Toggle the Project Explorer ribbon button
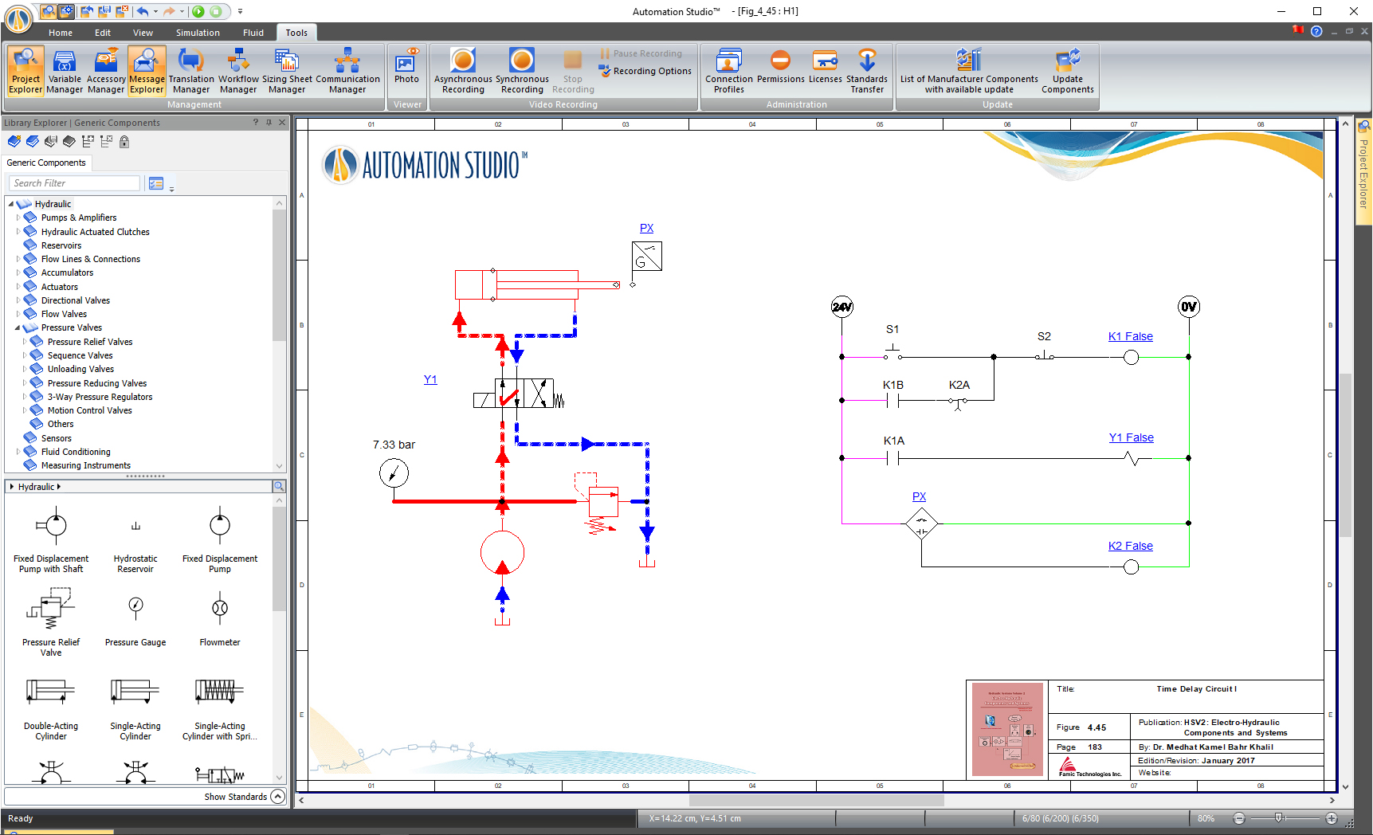 (25, 70)
